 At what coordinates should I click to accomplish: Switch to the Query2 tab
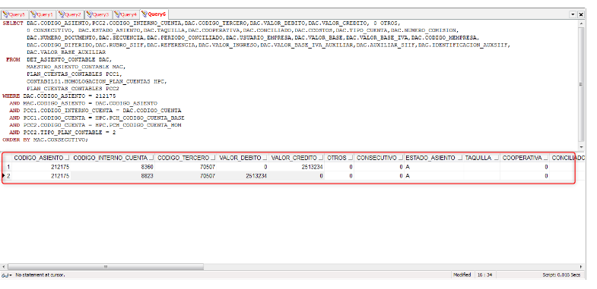pos(70,14)
